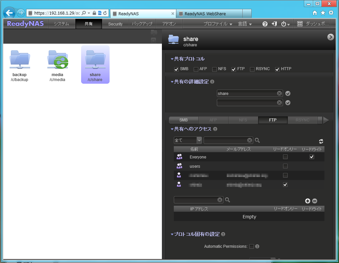Click the refresh icon in access list
The width and height of the screenshot is (339, 263).
pyautogui.click(x=321, y=141)
